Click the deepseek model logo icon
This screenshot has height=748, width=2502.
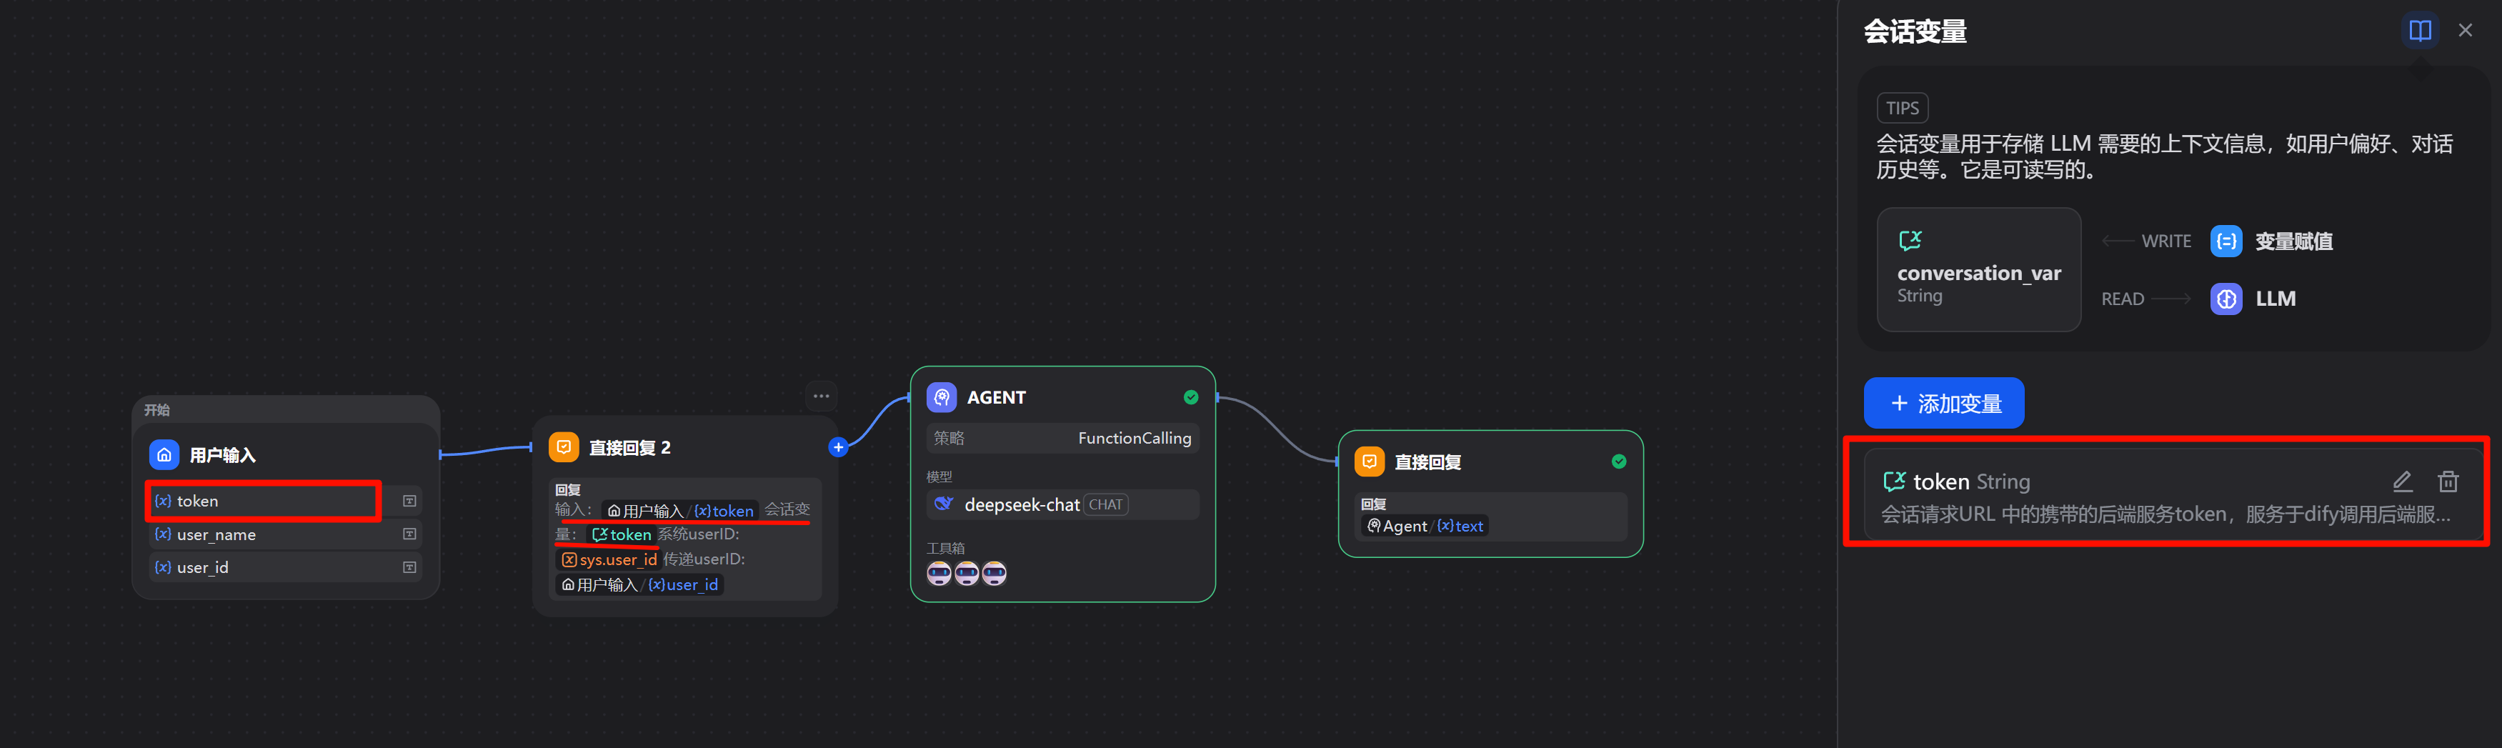coord(942,504)
